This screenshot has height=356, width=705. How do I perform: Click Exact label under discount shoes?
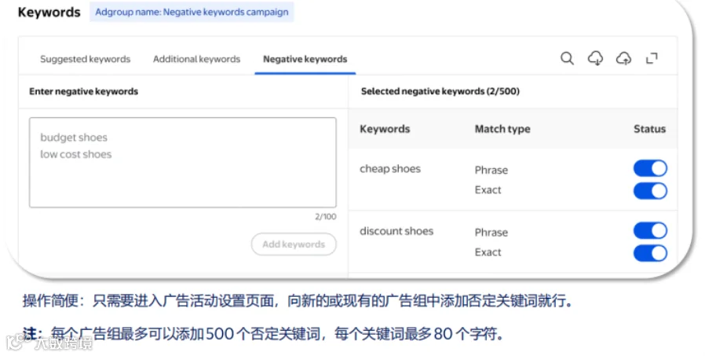pos(488,252)
